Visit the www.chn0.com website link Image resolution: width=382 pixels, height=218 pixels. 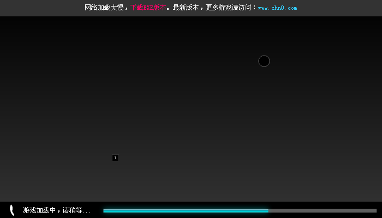(x=277, y=8)
